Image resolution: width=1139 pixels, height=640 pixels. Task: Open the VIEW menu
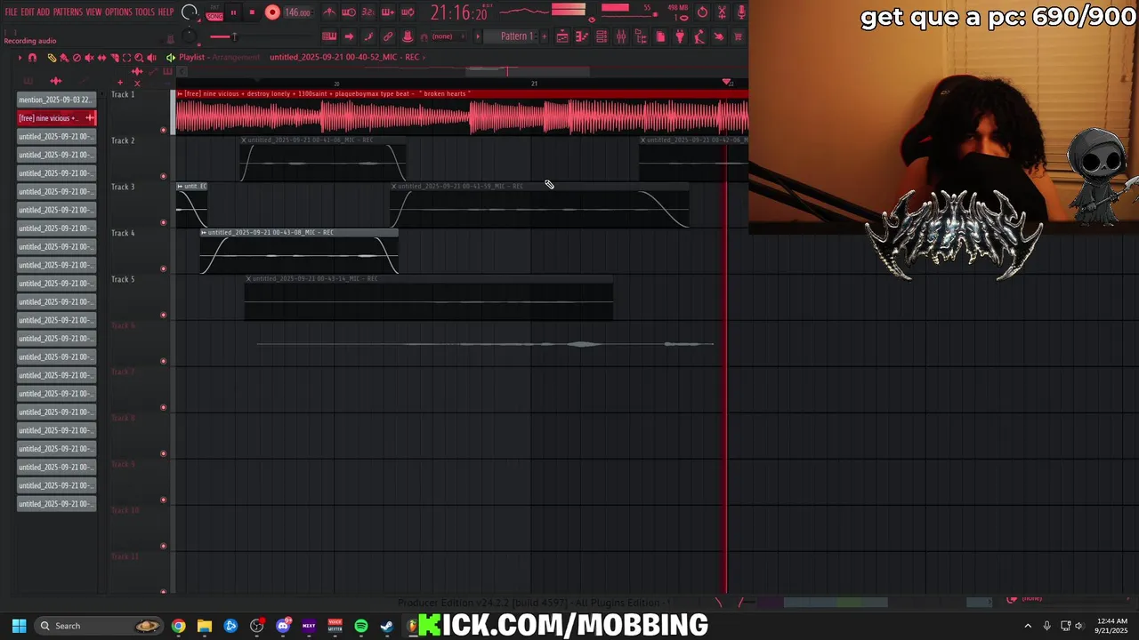coord(93,12)
